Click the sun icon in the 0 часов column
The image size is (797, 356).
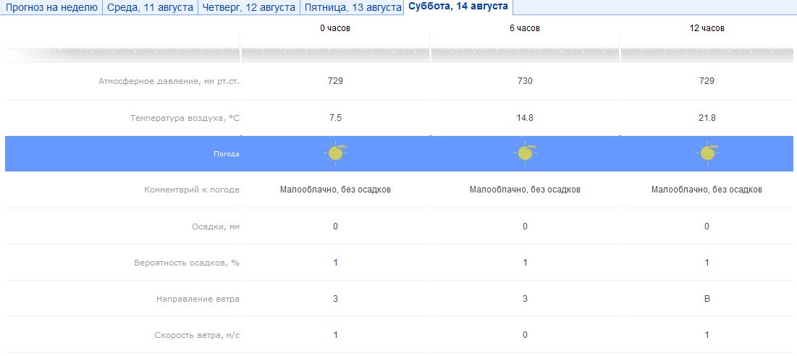click(x=336, y=153)
